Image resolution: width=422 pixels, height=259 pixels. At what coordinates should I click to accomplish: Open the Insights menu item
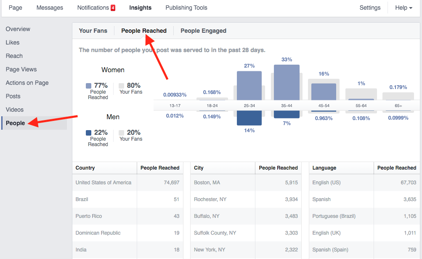(140, 8)
